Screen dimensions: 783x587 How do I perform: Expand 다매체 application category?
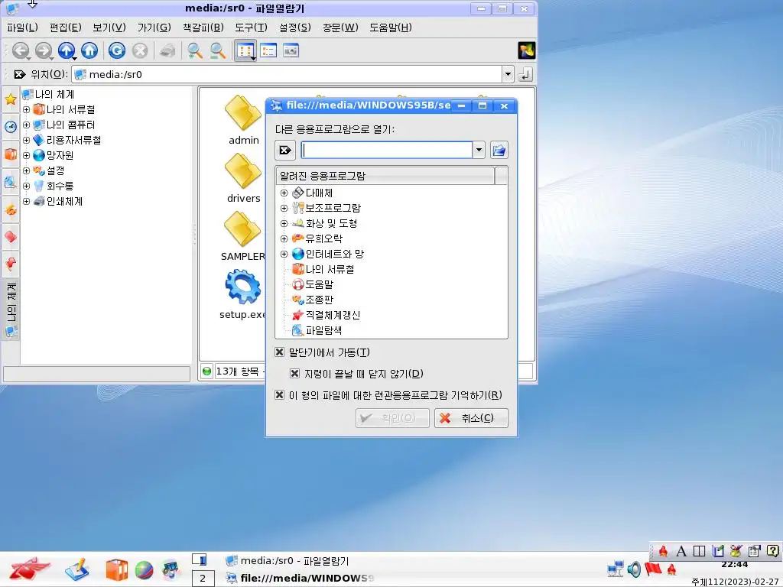(284, 193)
